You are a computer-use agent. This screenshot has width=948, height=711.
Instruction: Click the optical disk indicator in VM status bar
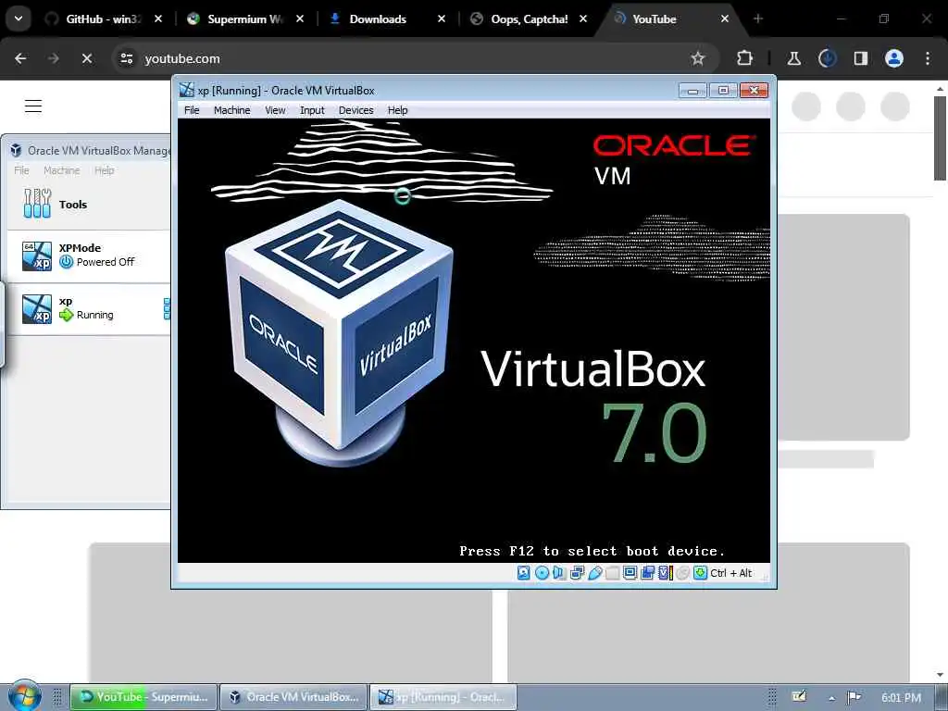click(x=542, y=572)
